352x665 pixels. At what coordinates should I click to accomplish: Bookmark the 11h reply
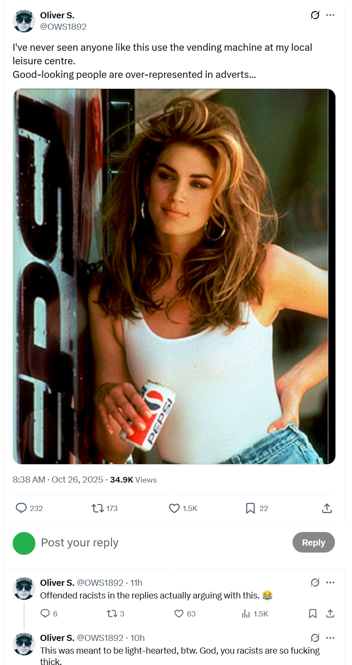tap(313, 614)
